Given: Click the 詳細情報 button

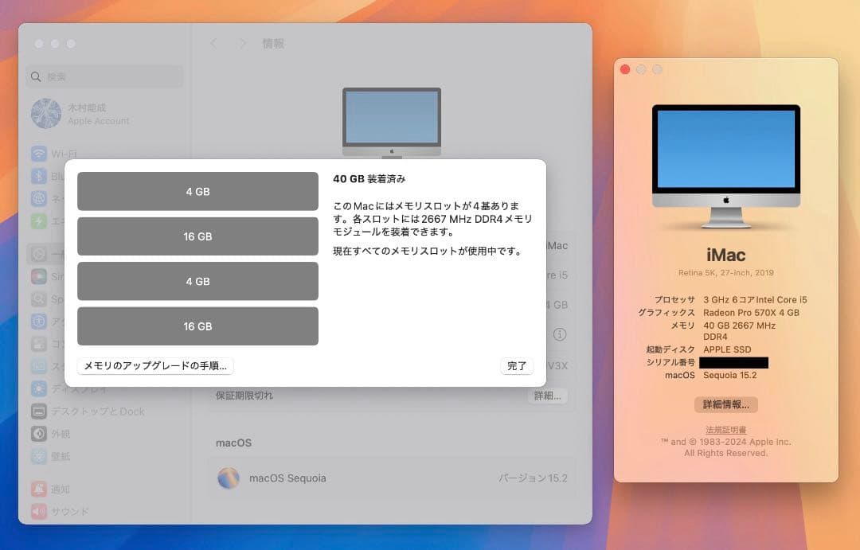Looking at the screenshot, I should pyautogui.click(x=727, y=404).
